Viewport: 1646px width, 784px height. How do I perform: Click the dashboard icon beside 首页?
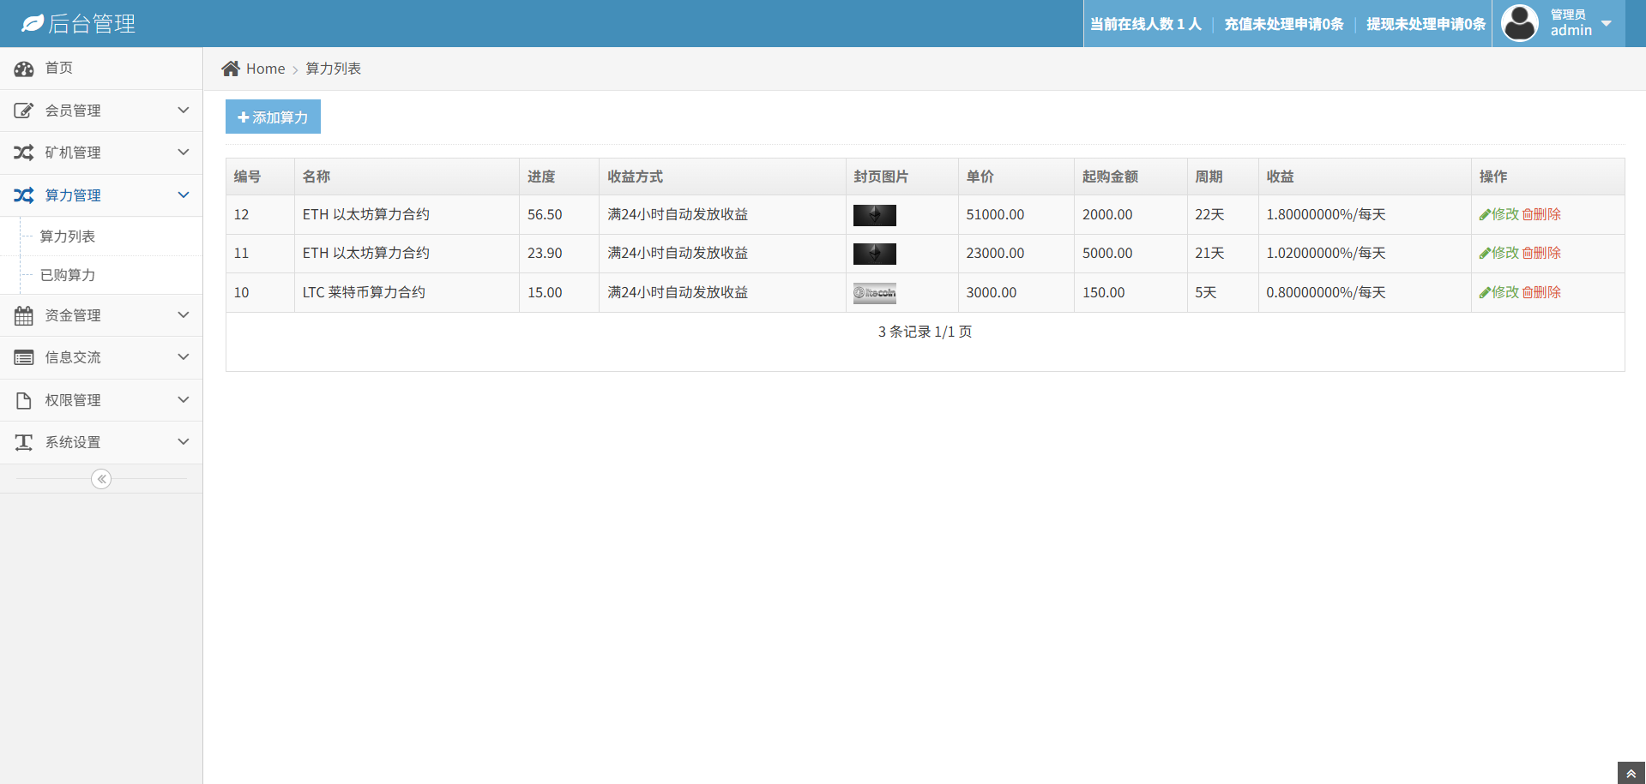point(24,69)
